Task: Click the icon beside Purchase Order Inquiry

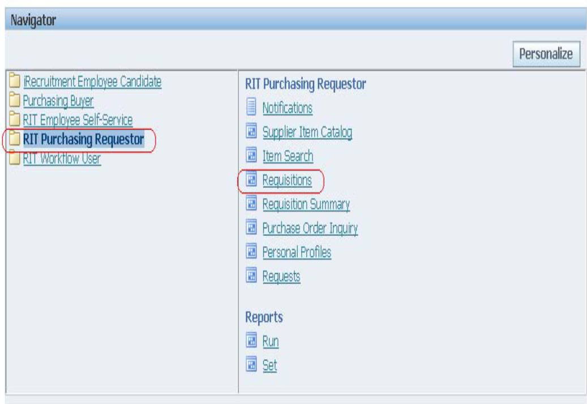Action: pyautogui.click(x=251, y=228)
